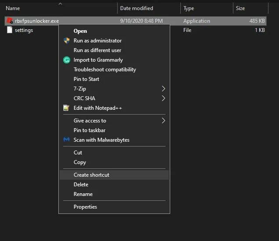Choose Create shortcut in context menu
Image resolution: width=279 pixels, height=241 pixels.
91,175
